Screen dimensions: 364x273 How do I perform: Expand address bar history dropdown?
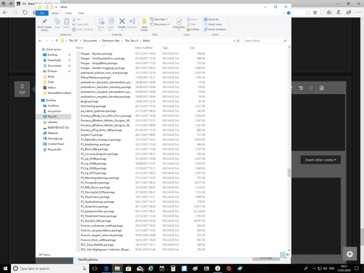pyautogui.click(x=234, y=41)
